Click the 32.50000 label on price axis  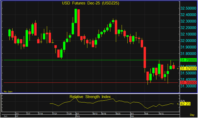click(188, 8)
